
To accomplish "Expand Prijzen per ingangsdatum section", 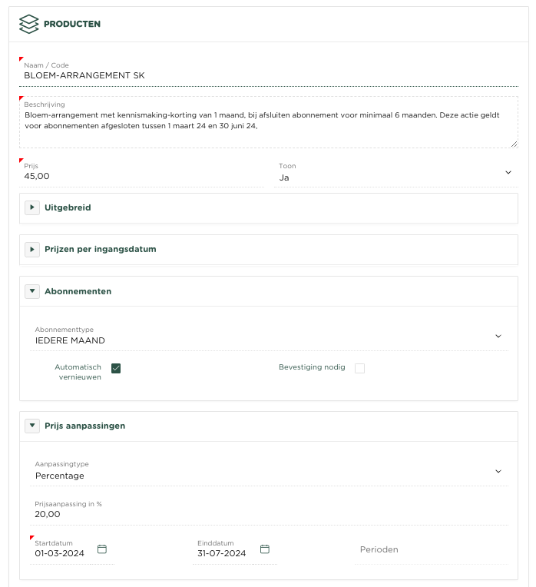I will point(32,249).
